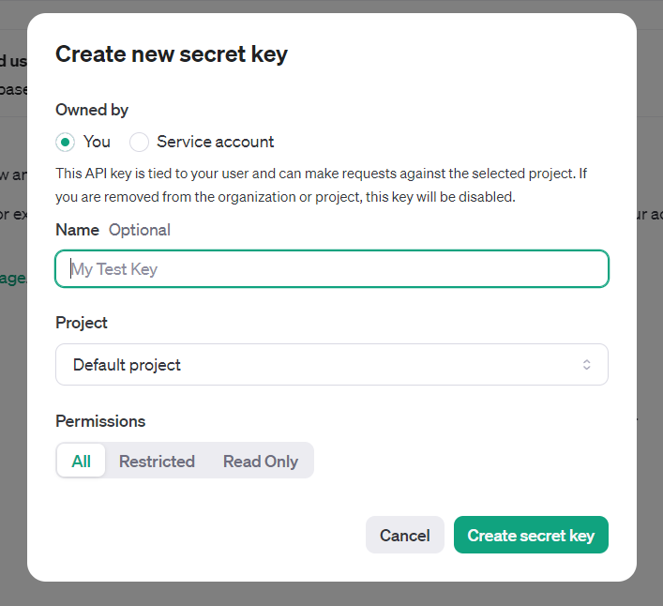Click the API key description paragraph

pos(321,185)
